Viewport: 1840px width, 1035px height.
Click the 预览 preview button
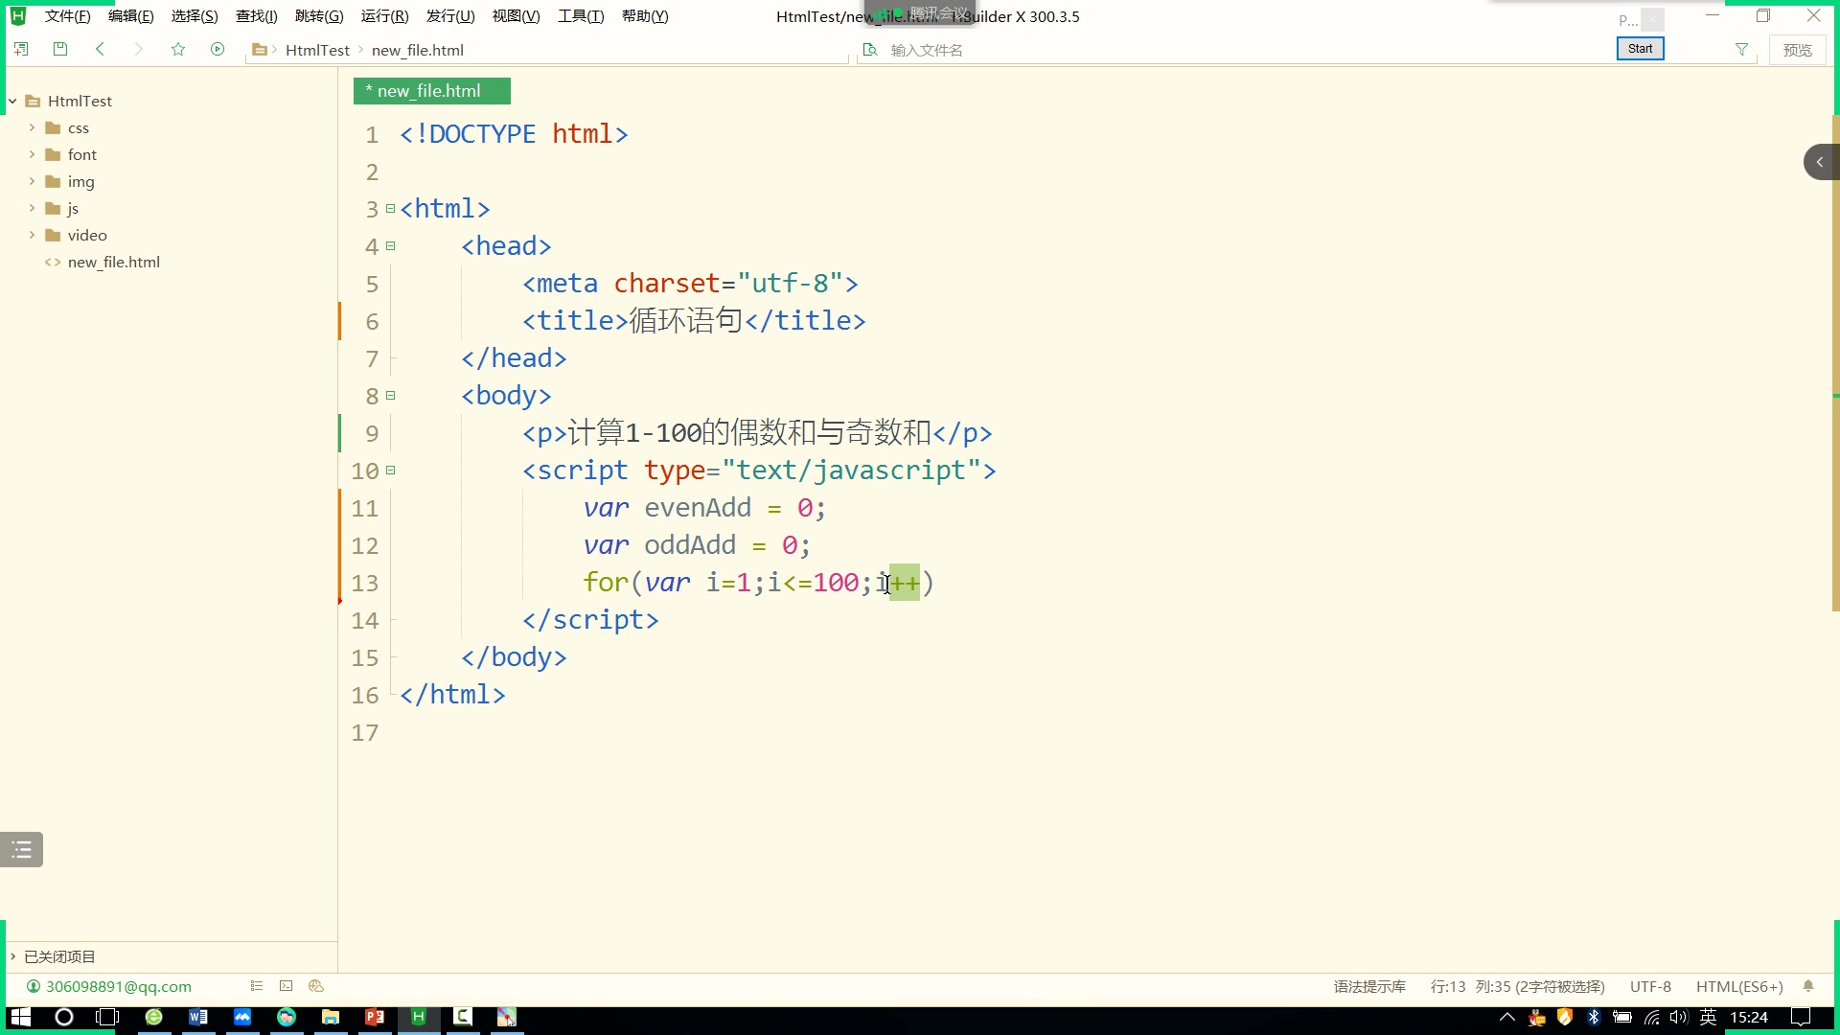pyautogui.click(x=1797, y=50)
